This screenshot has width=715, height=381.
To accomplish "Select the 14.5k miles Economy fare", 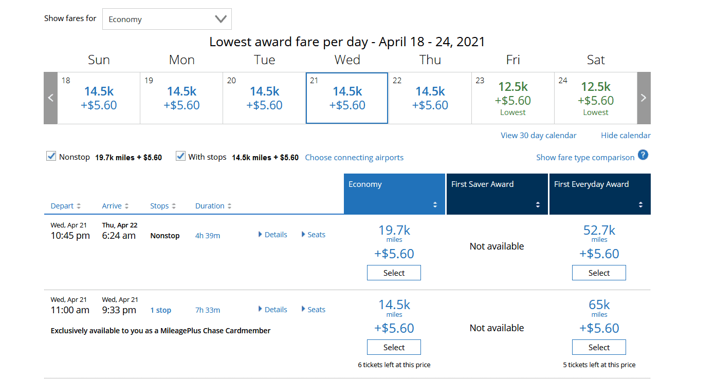I will (394, 347).
